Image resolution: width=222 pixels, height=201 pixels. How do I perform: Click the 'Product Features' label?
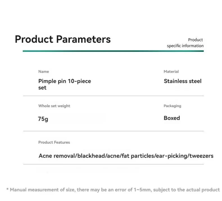tap(54, 142)
